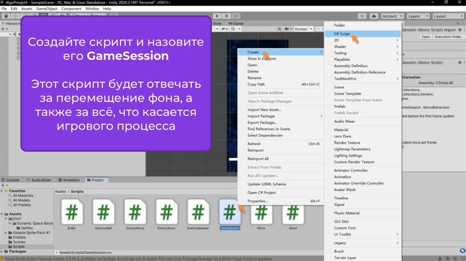Collapse the Assets tree root
The height and width of the screenshot is (261, 466).
tap(2, 214)
